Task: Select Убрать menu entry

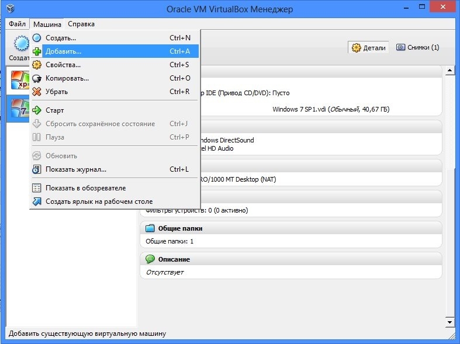Action: (x=115, y=92)
